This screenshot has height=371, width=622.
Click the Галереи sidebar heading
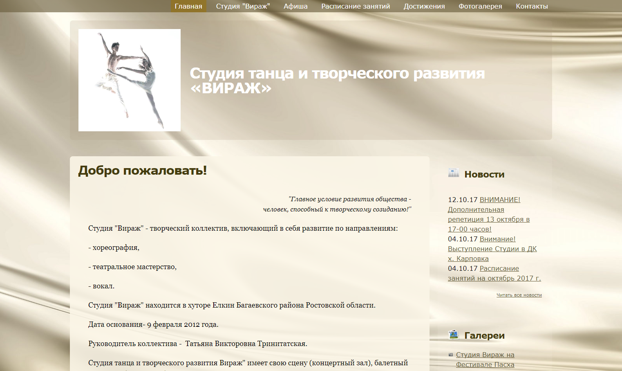click(x=484, y=335)
